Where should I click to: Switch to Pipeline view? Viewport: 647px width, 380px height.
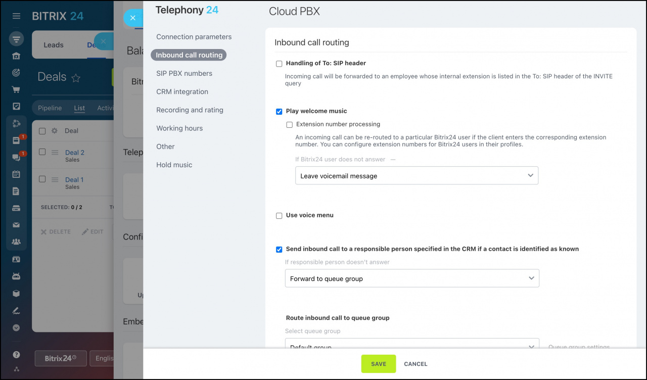[x=50, y=108]
